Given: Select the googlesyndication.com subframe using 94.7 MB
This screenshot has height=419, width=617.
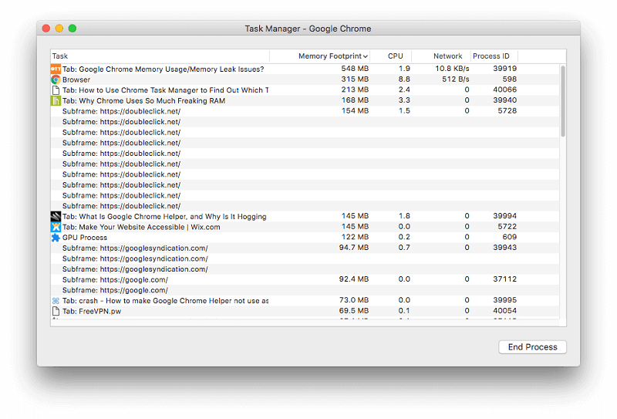Looking at the screenshot, I should point(305,248).
